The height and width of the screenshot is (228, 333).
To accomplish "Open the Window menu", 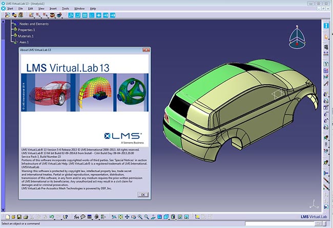I will [79, 9].
